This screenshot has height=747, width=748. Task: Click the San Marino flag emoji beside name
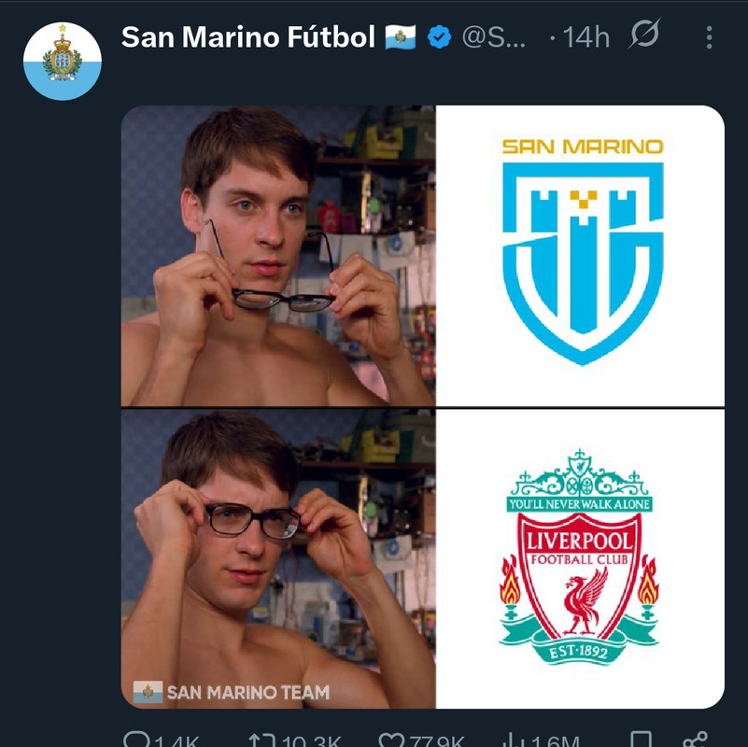[401, 37]
